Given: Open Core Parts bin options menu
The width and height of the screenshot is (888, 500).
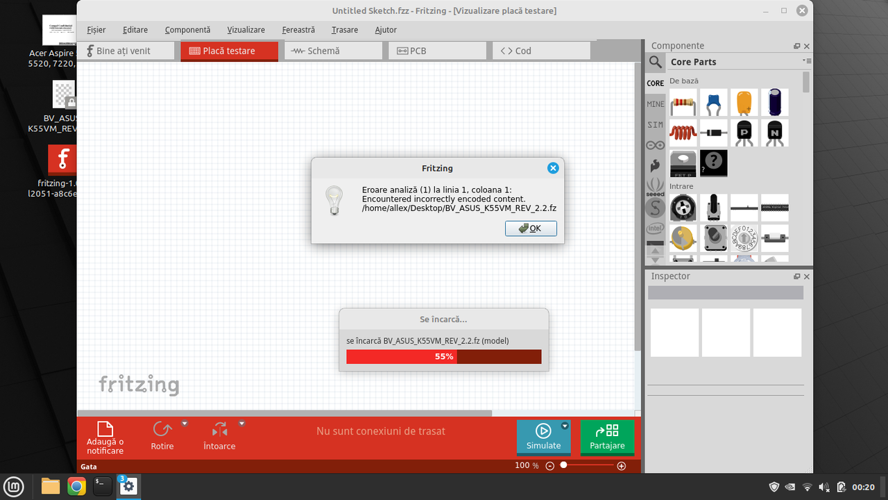Looking at the screenshot, I should click(x=807, y=61).
